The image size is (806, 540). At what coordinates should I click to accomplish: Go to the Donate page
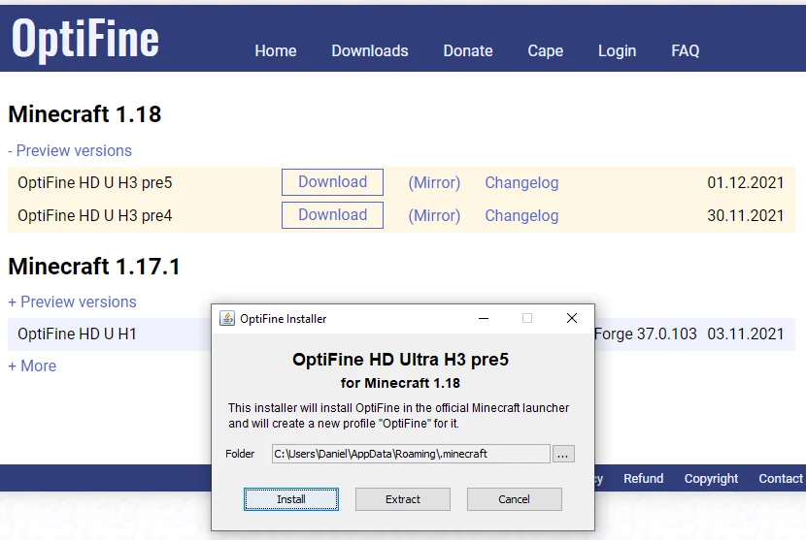[x=468, y=50]
